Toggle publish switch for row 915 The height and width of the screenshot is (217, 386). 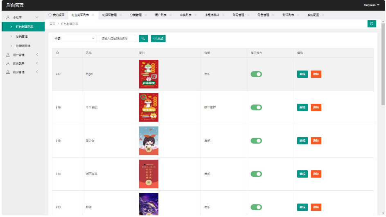256,141
